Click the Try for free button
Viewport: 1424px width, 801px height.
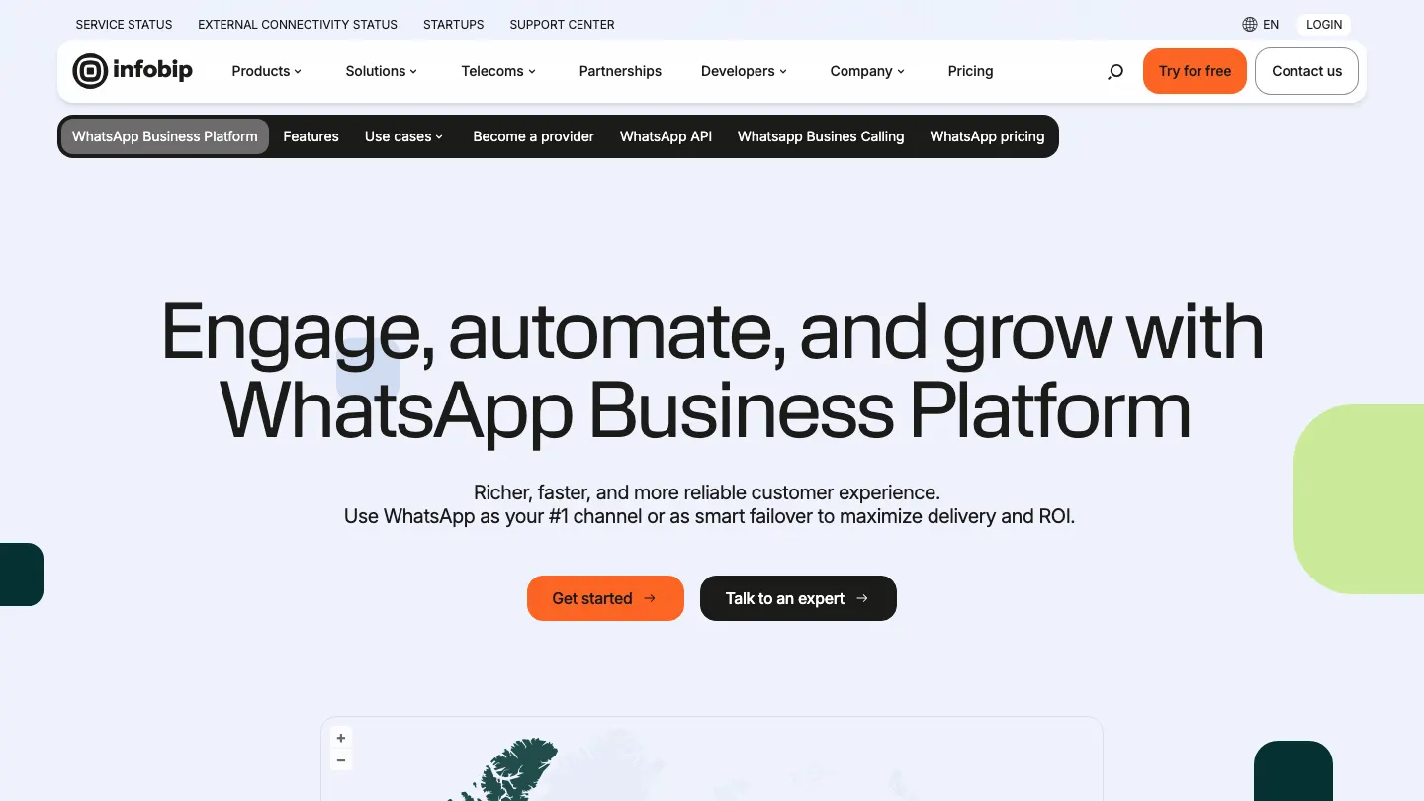[x=1195, y=71]
